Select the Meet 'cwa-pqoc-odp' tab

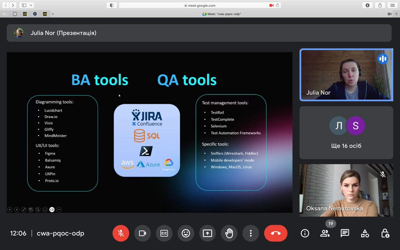pos(222,14)
